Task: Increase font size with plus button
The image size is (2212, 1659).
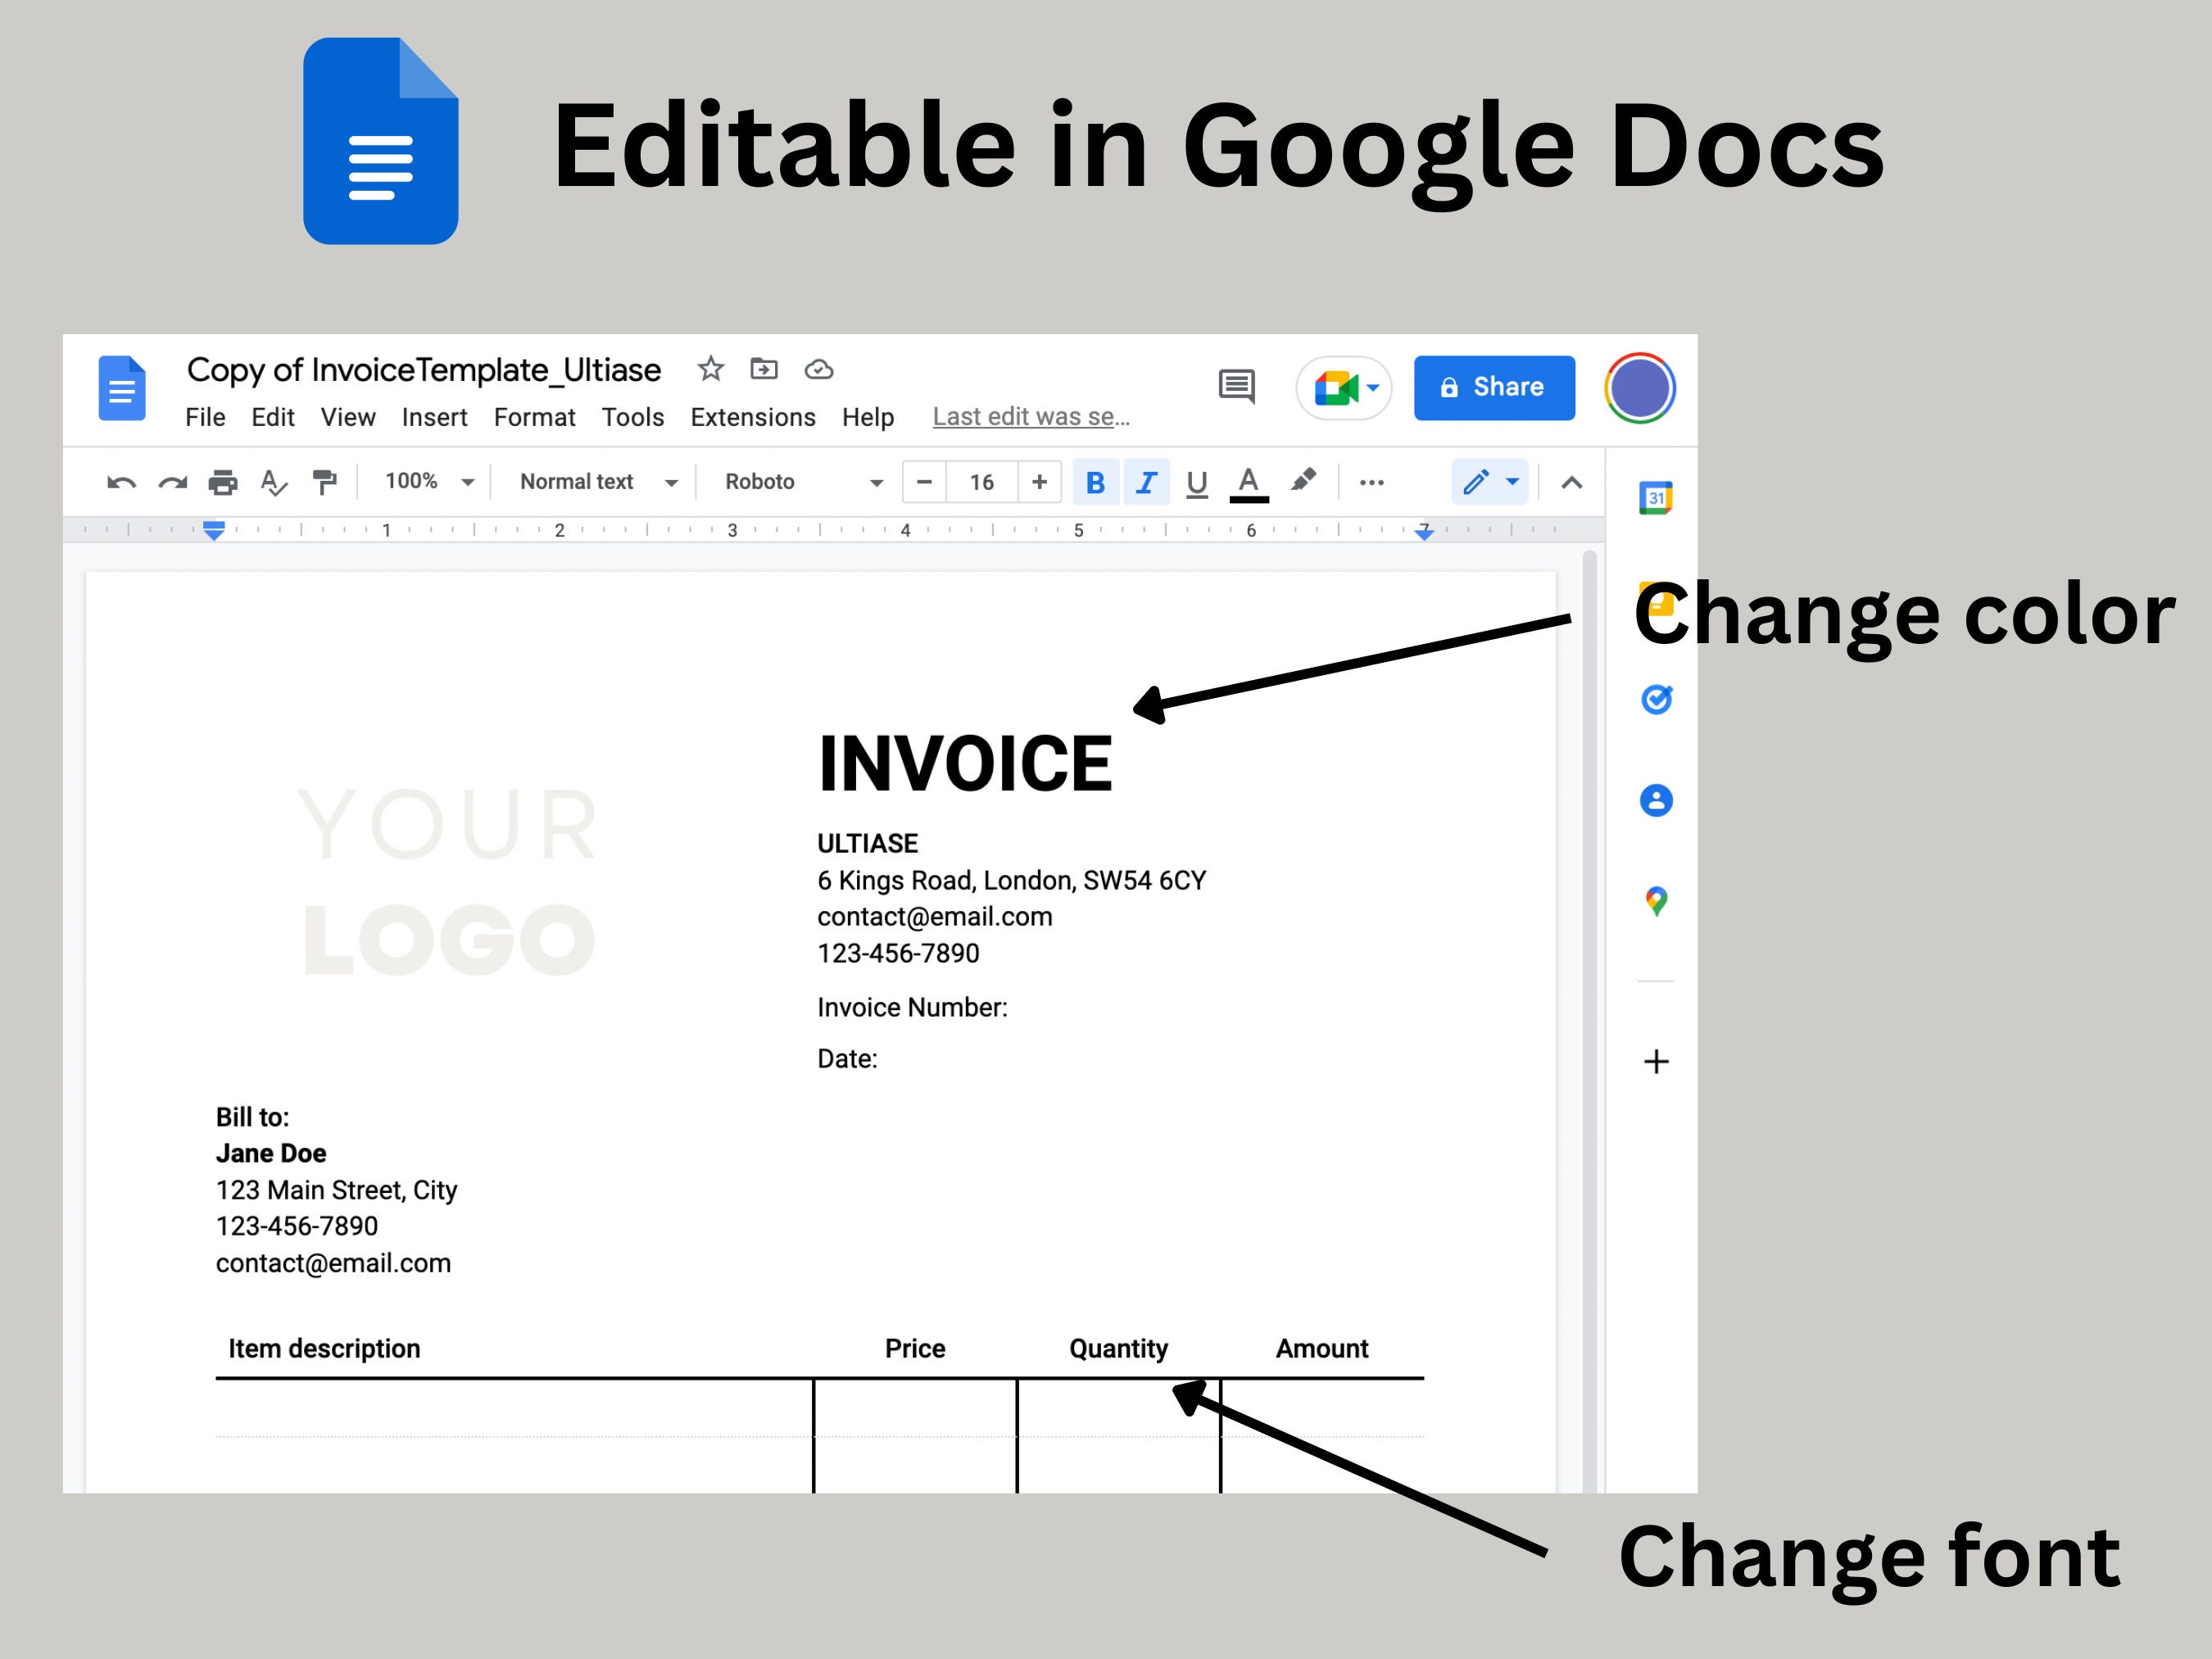Action: (x=1039, y=482)
